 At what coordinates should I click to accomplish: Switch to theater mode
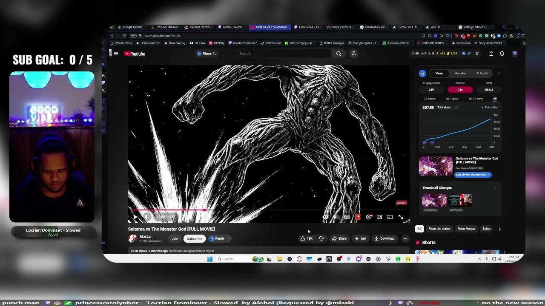tap(379, 217)
